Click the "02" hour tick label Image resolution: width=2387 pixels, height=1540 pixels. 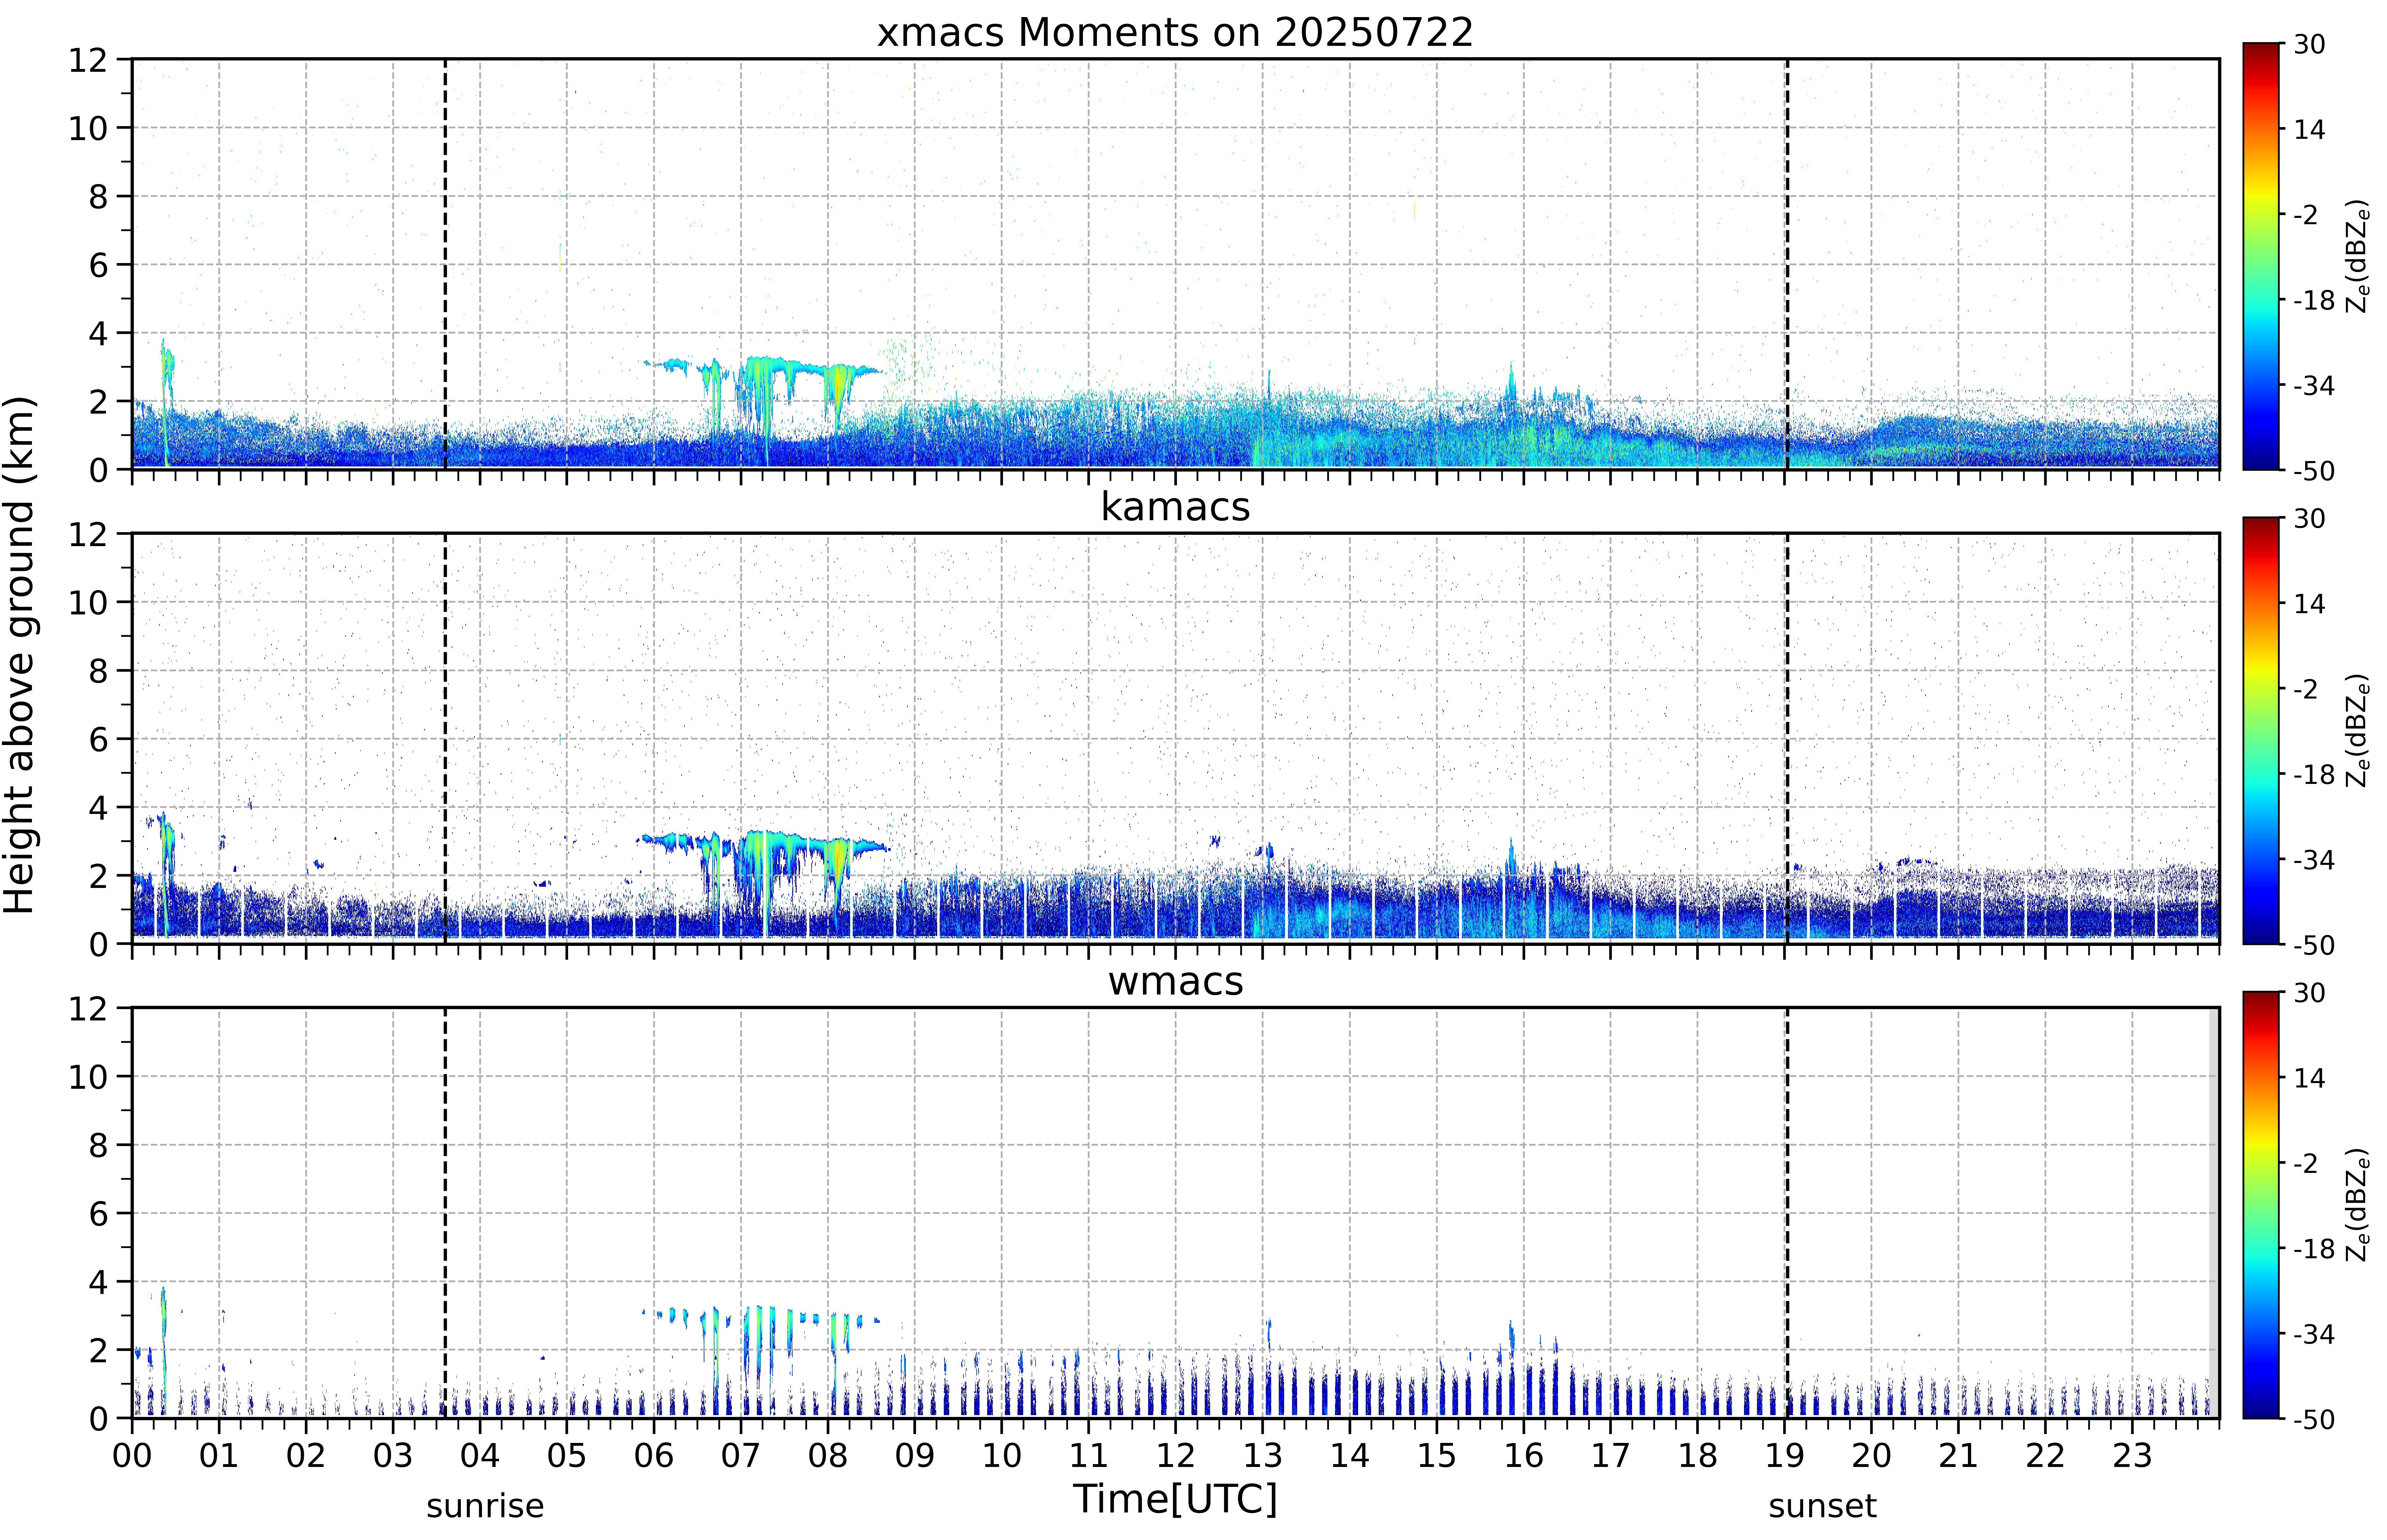[x=306, y=1456]
